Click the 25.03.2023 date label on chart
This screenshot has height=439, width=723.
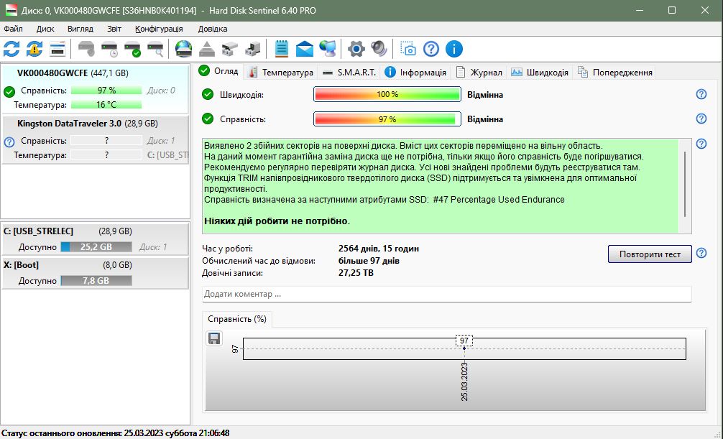click(464, 382)
